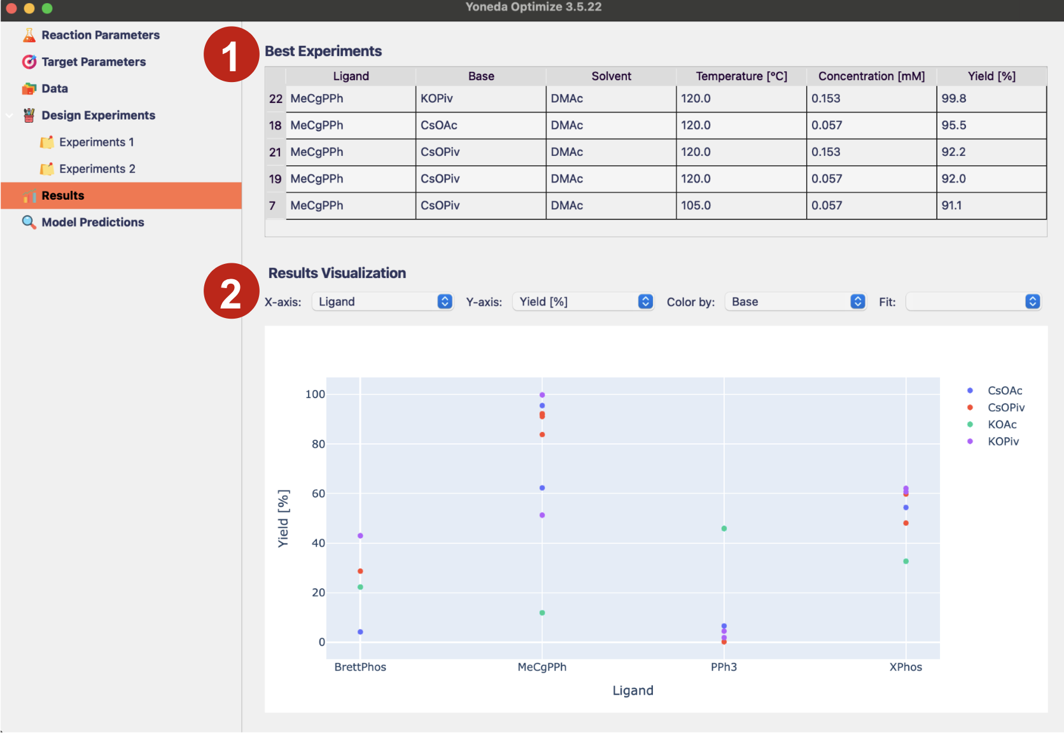This screenshot has width=1064, height=734.
Task: Sort table by Solvent column header
Action: [x=611, y=76]
